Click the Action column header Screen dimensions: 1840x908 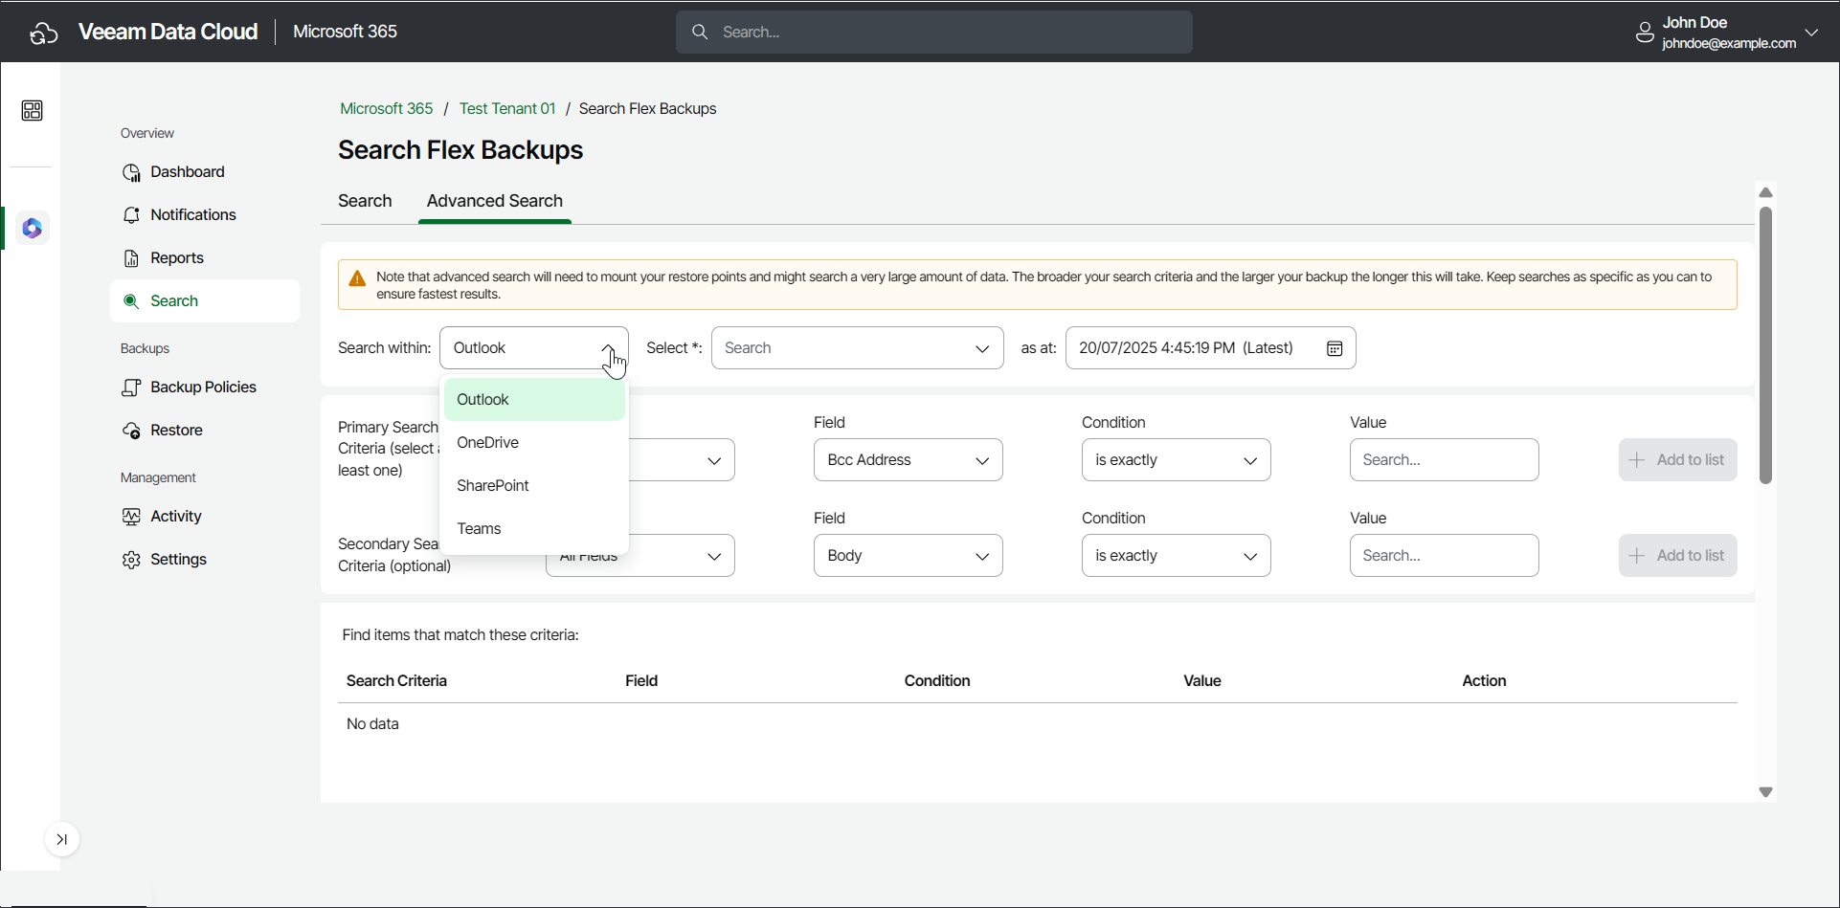1484,681
